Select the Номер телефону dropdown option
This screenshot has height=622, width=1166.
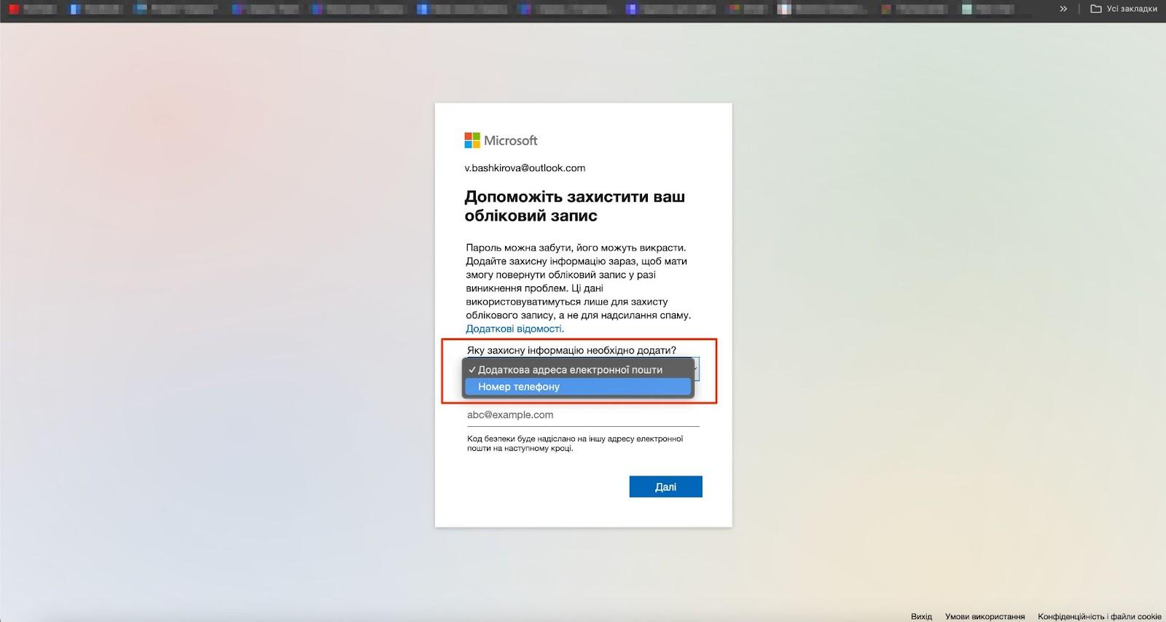pyautogui.click(x=577, y=387)
